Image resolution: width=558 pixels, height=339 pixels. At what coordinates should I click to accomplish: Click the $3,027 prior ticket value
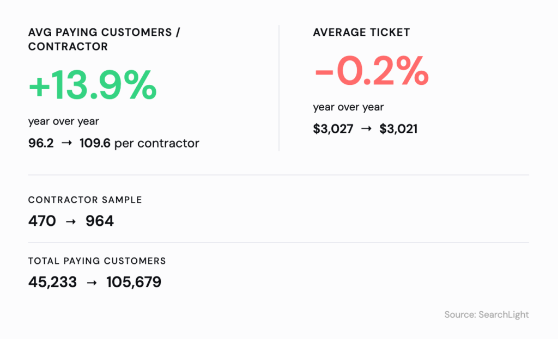coord(333,130)
